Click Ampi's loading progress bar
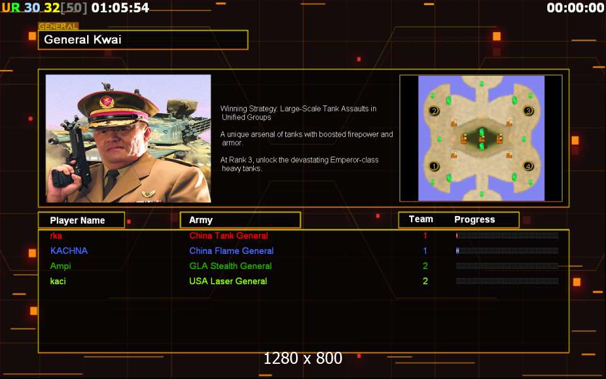This screenshot has width=606, height=379. click(x=507, y=266)
